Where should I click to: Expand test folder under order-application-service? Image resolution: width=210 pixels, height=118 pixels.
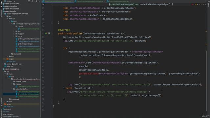pyautogui.click(x=7, y=56)
